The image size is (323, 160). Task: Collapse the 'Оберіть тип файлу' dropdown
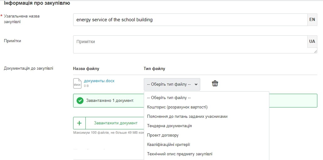[x=172, y=84]
